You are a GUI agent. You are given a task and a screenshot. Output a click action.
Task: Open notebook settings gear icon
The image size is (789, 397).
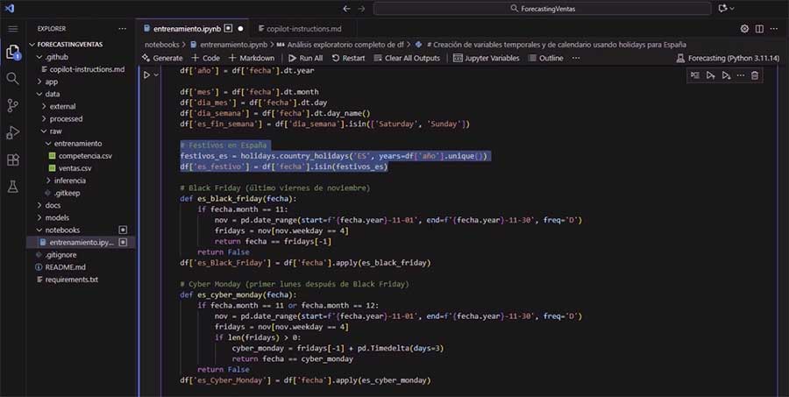point(744,29)
